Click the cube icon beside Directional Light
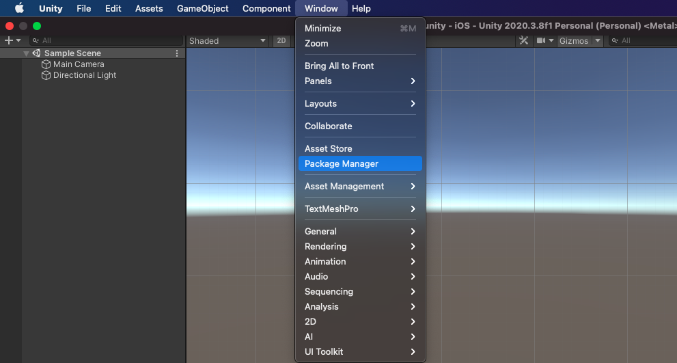677x363 pixels. point(46,75)
